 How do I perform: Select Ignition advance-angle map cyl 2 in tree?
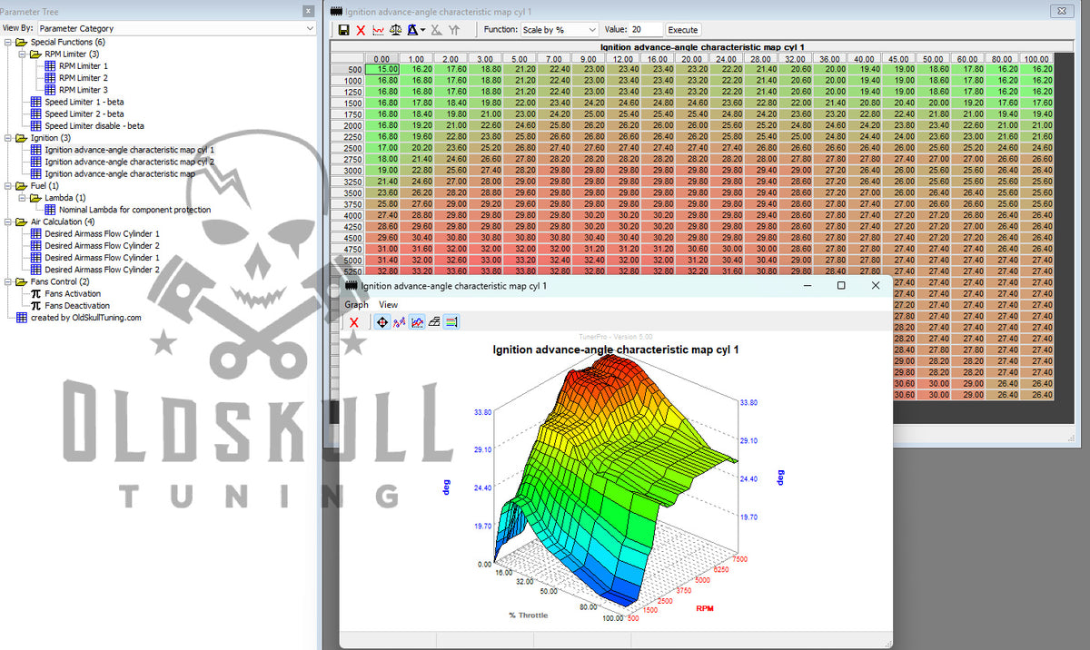(x=129, y=162)
